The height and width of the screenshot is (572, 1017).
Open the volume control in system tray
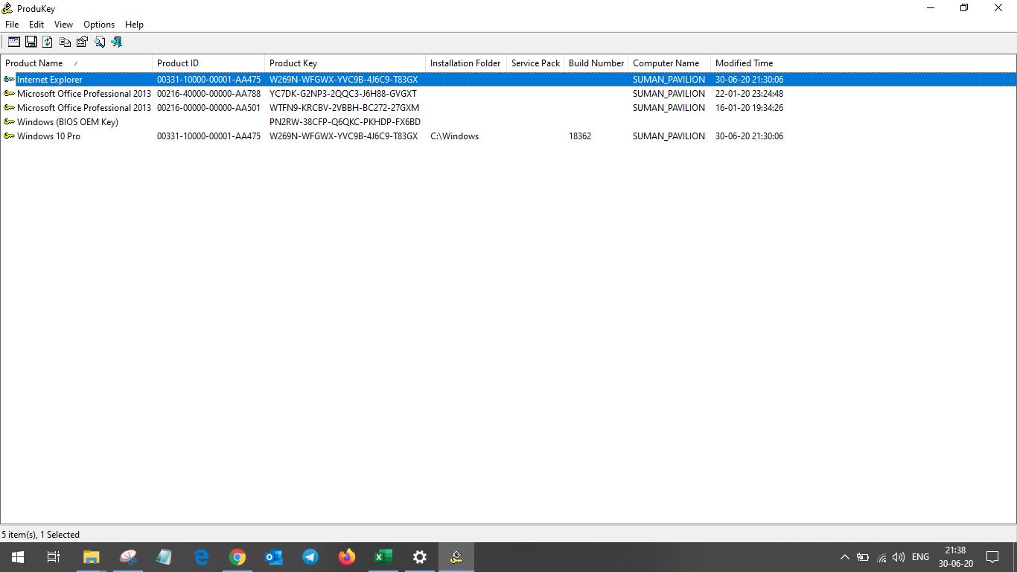[x=899, y=557]
